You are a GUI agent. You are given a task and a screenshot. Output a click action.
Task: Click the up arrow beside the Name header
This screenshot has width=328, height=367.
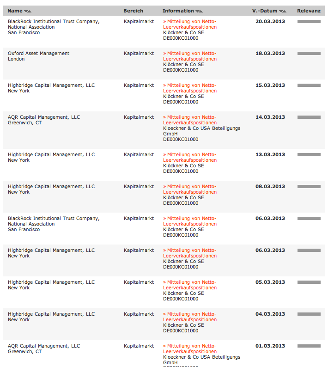coord(30,11)
